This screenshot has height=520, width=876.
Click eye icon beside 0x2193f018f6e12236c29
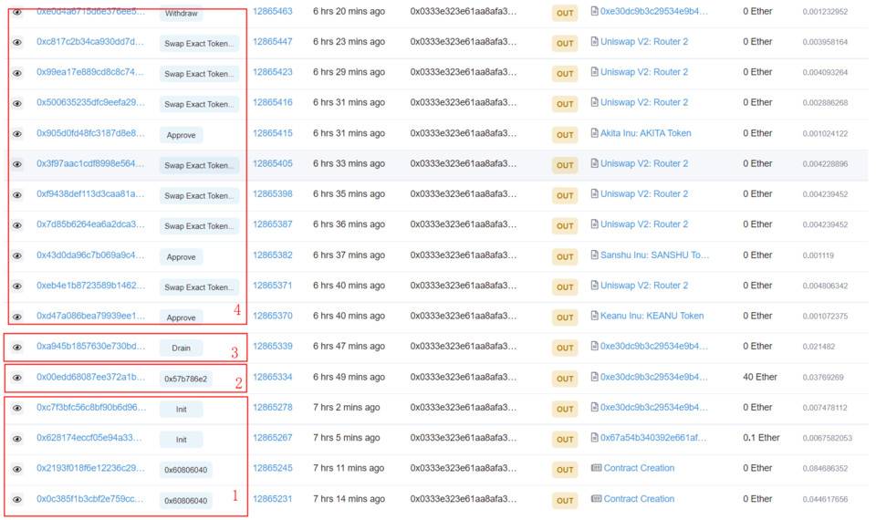(17, 469)
